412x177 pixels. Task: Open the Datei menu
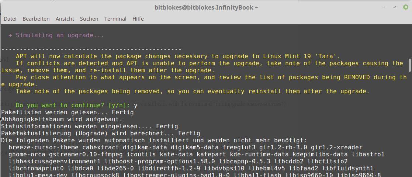[10, 19]
